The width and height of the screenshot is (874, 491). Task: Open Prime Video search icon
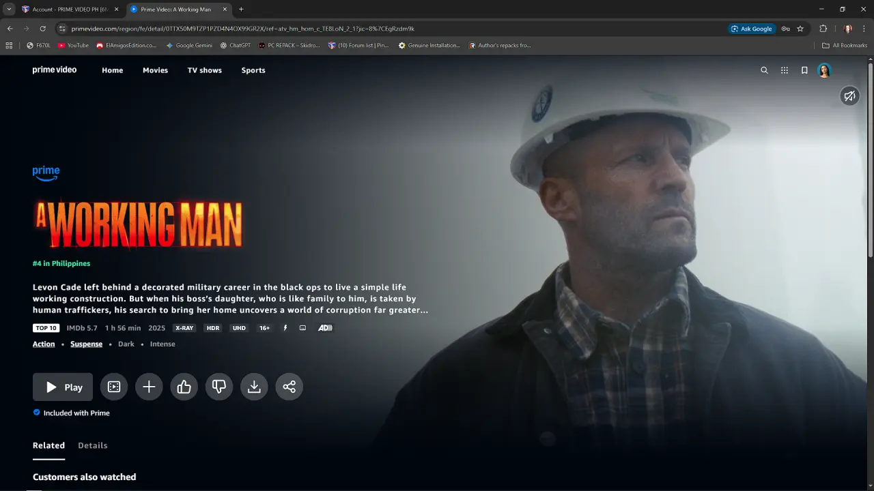(764, 70)
